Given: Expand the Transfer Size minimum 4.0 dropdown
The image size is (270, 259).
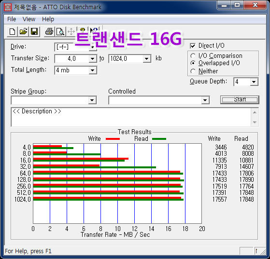Looking at the screenshot, I should pos(93,59).
